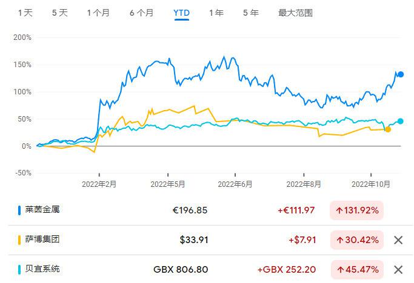
Task: Select the 最大范围 time range
Action: (x=295, y=13)
